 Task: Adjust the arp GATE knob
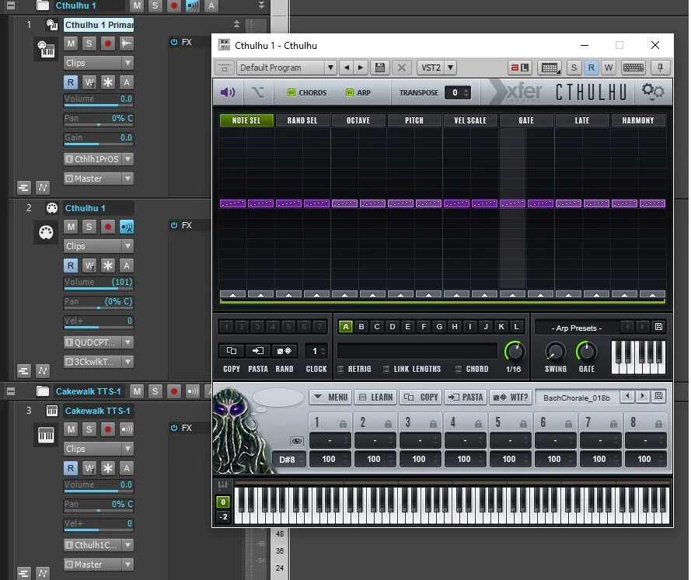[x=586, y=352]
